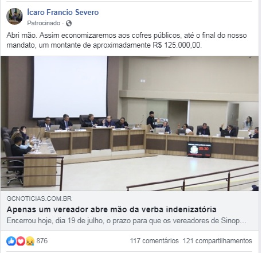262x253 pixels.
Task: Click the 05:30 timer display in photo
Action: pos(200,150)
